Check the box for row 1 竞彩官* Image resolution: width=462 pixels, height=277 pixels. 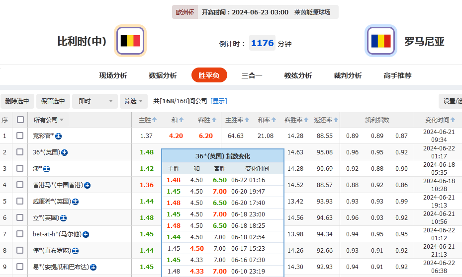(20, 136)
